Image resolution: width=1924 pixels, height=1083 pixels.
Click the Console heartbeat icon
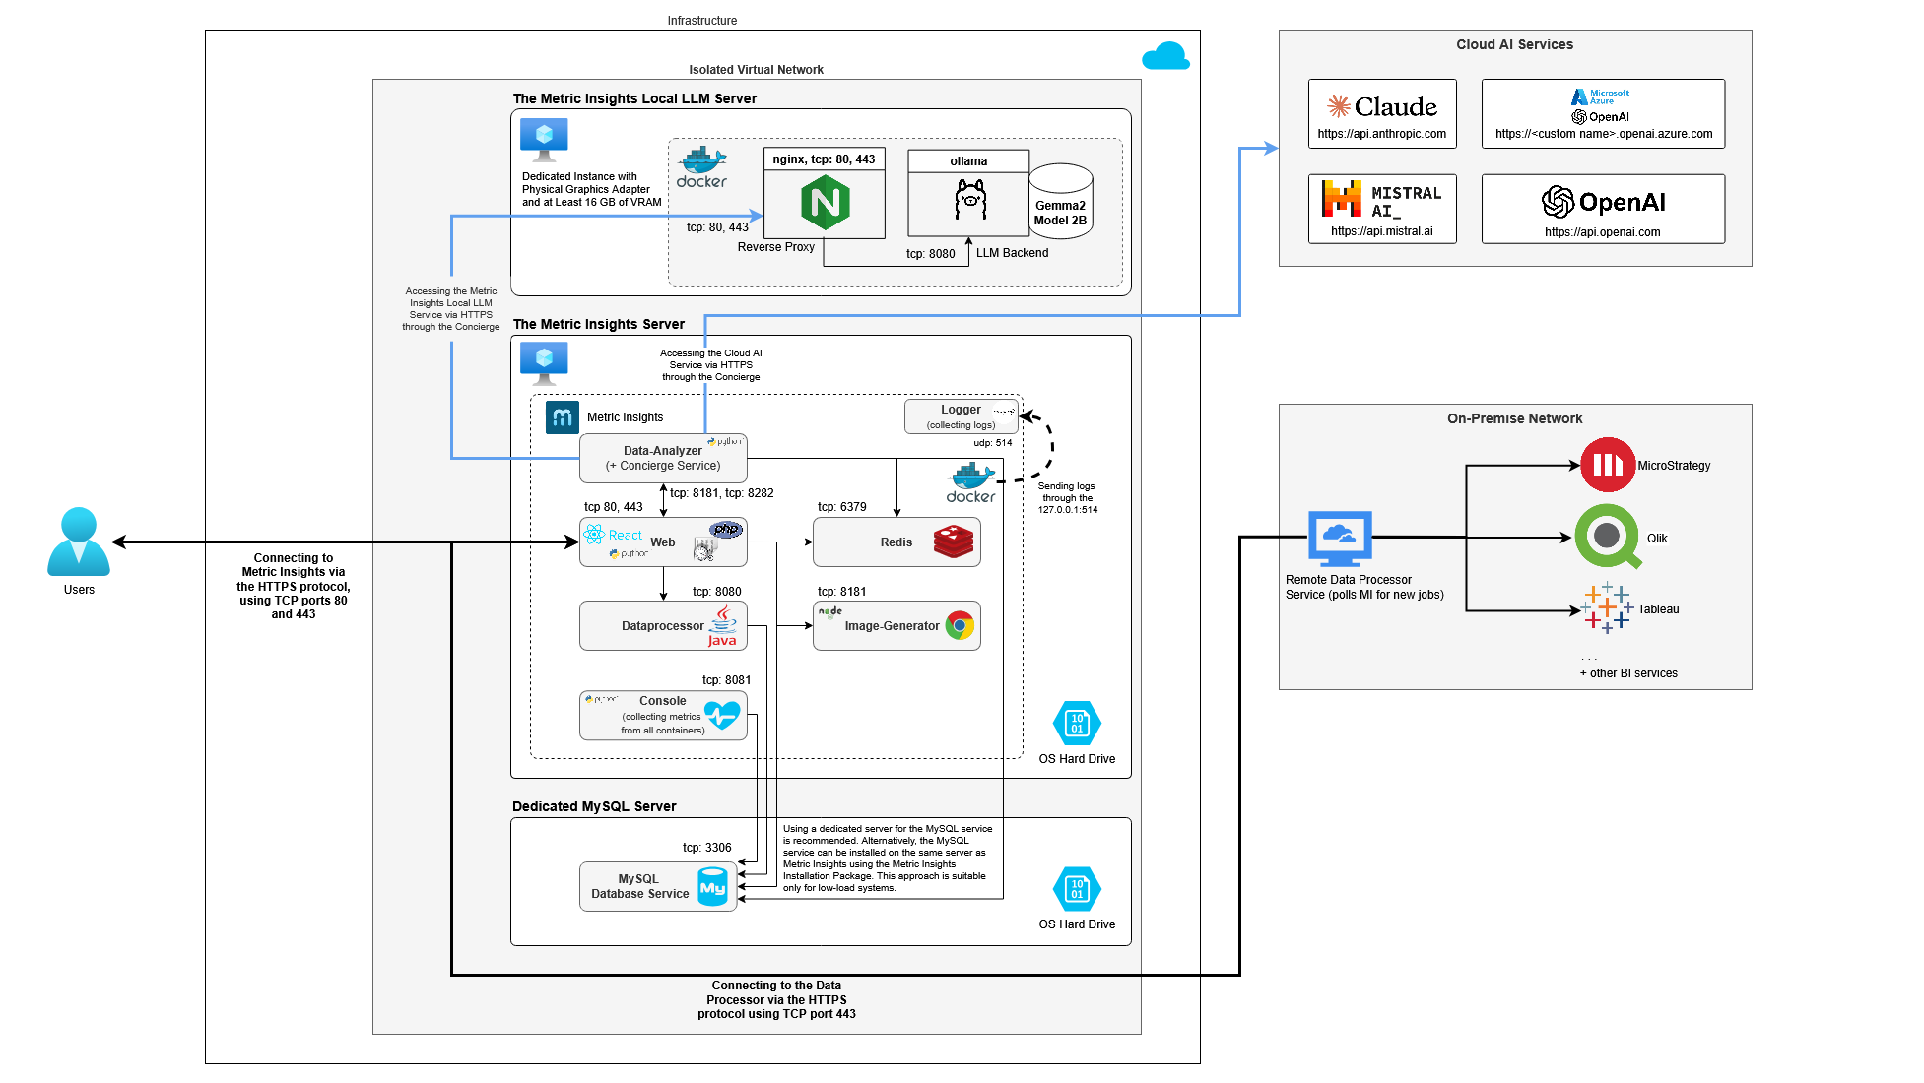[722, 715]
